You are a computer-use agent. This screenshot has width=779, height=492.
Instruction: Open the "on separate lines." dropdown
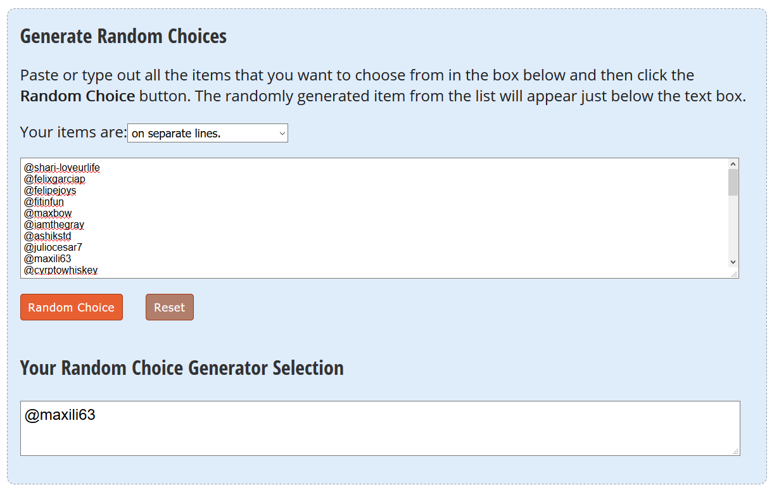207,134
